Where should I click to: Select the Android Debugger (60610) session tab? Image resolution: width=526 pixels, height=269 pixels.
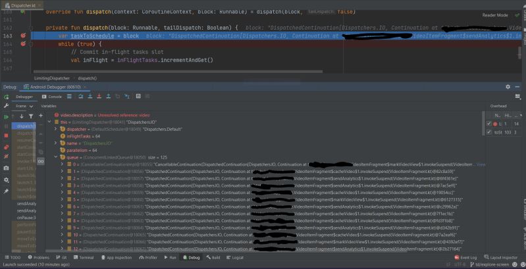click(x=55, y=87)
